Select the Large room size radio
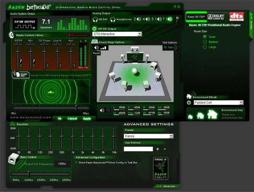 (x=205, y=47)
